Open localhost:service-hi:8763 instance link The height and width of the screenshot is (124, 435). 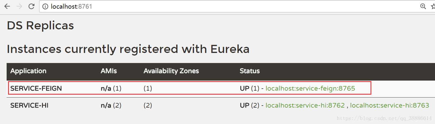click(x=389, y=106)
